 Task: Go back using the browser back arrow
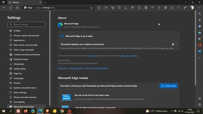pyautogui.click(x=4, y=8)
